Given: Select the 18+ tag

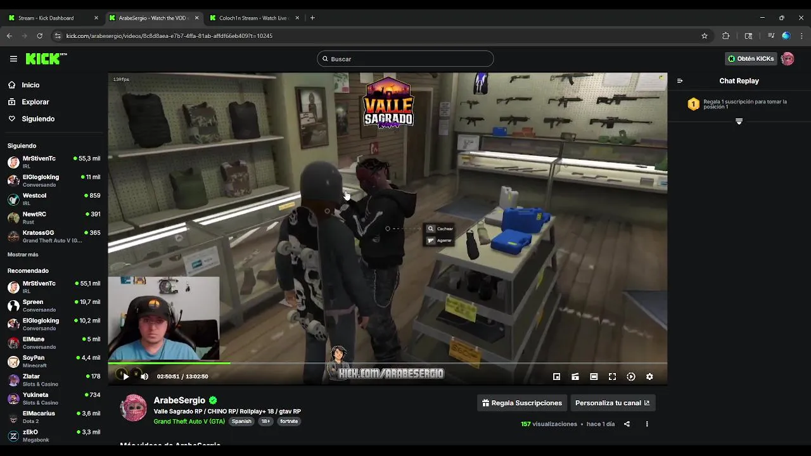Looking at the screenshot, I should [x=265, y=421].
